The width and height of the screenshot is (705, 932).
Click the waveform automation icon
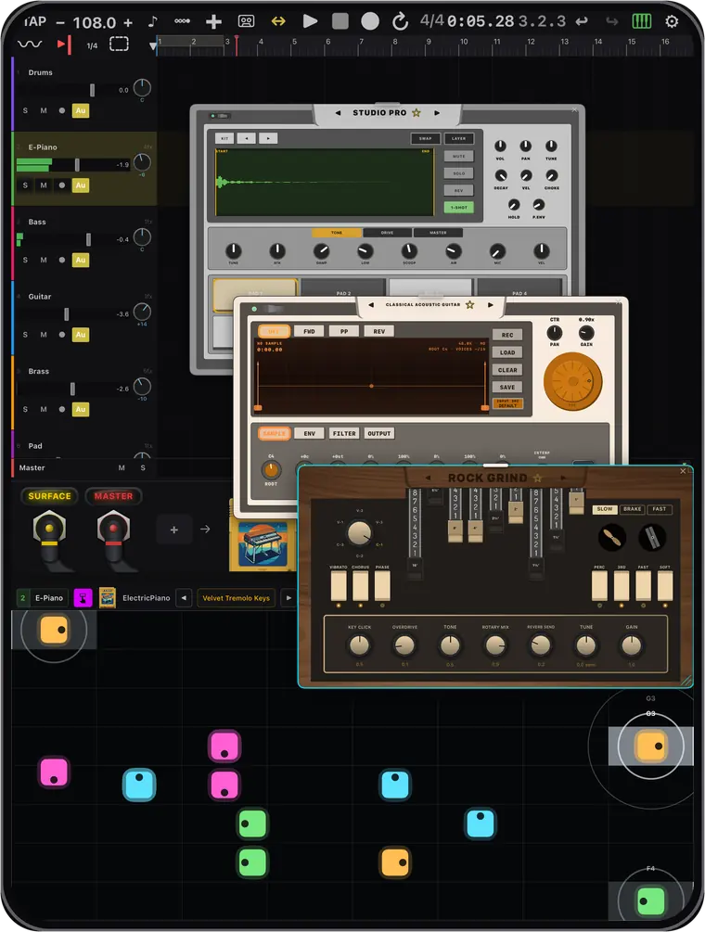tap(30, 45)
